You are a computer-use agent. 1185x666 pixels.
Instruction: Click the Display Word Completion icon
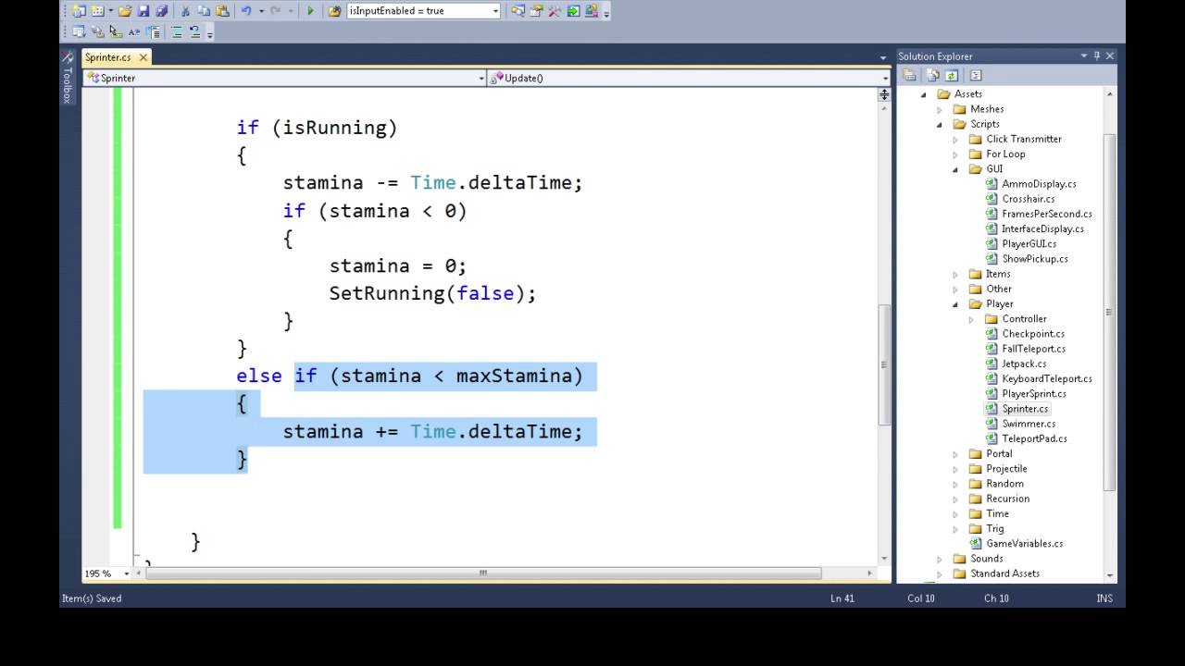tap(134, 31)
